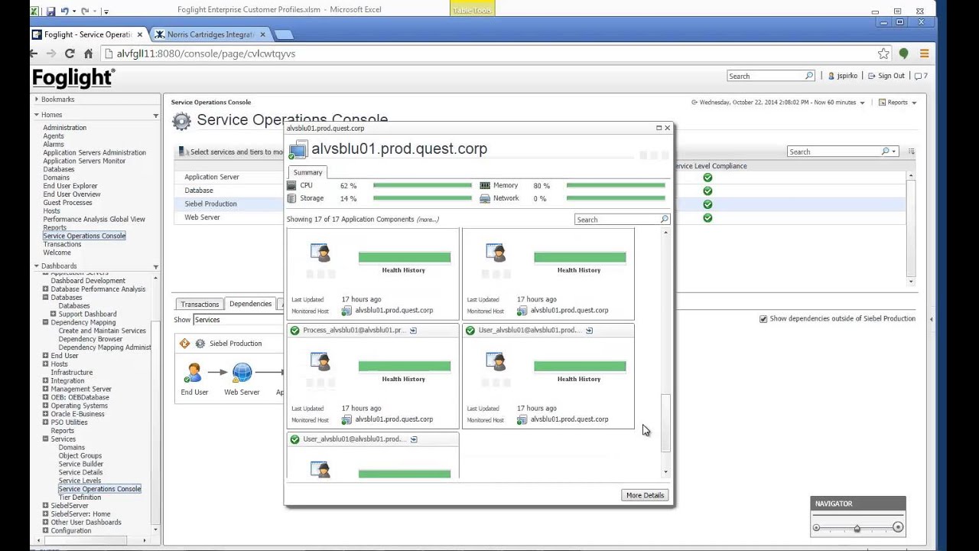Open the Chrome hamburger menu
The image size is (979, 551).
click(924, 54)
